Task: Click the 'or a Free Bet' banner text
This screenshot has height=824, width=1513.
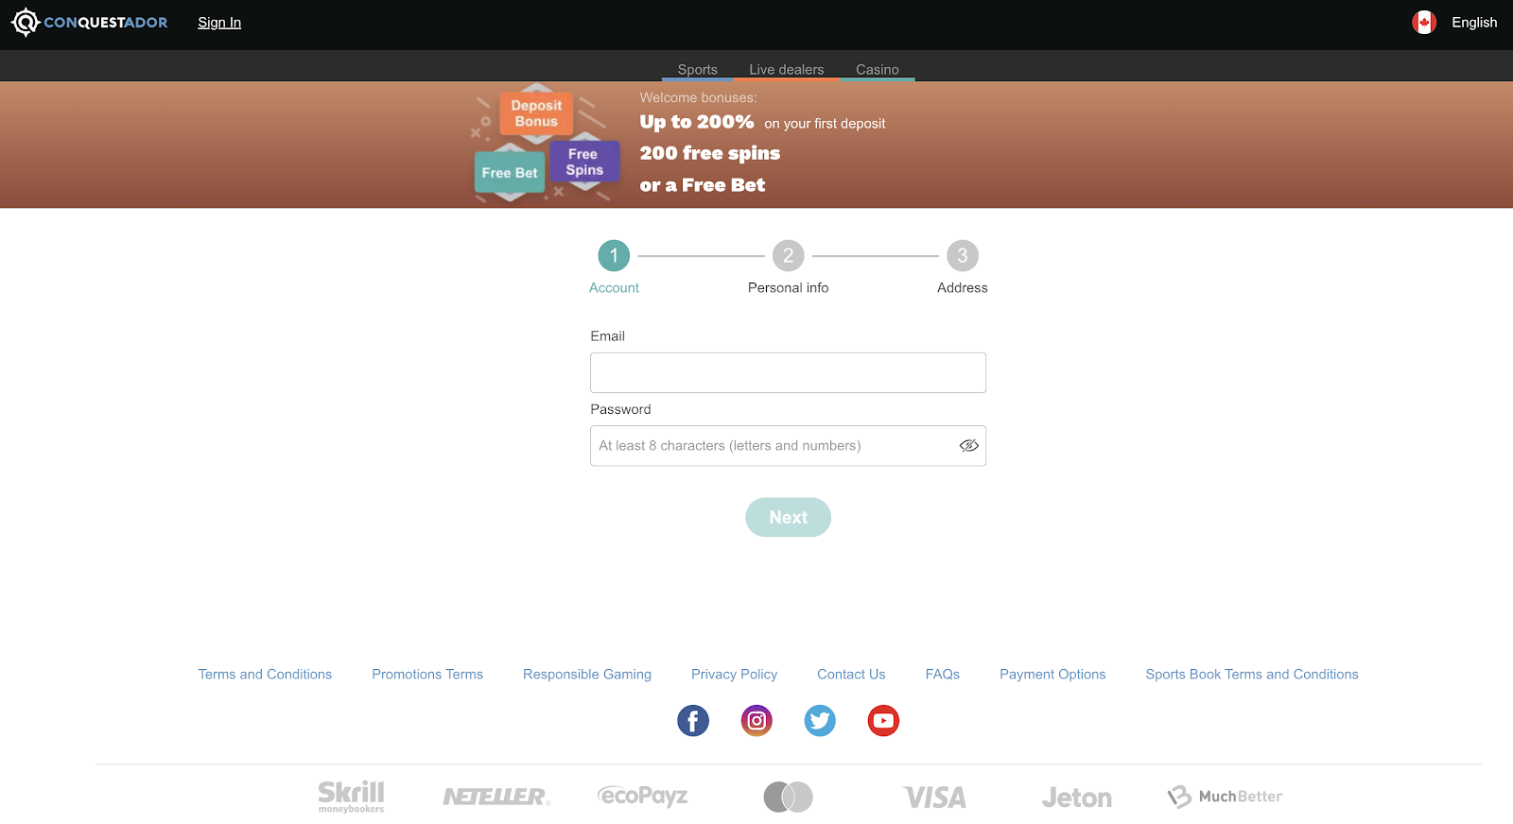Action: click(703, 185)
